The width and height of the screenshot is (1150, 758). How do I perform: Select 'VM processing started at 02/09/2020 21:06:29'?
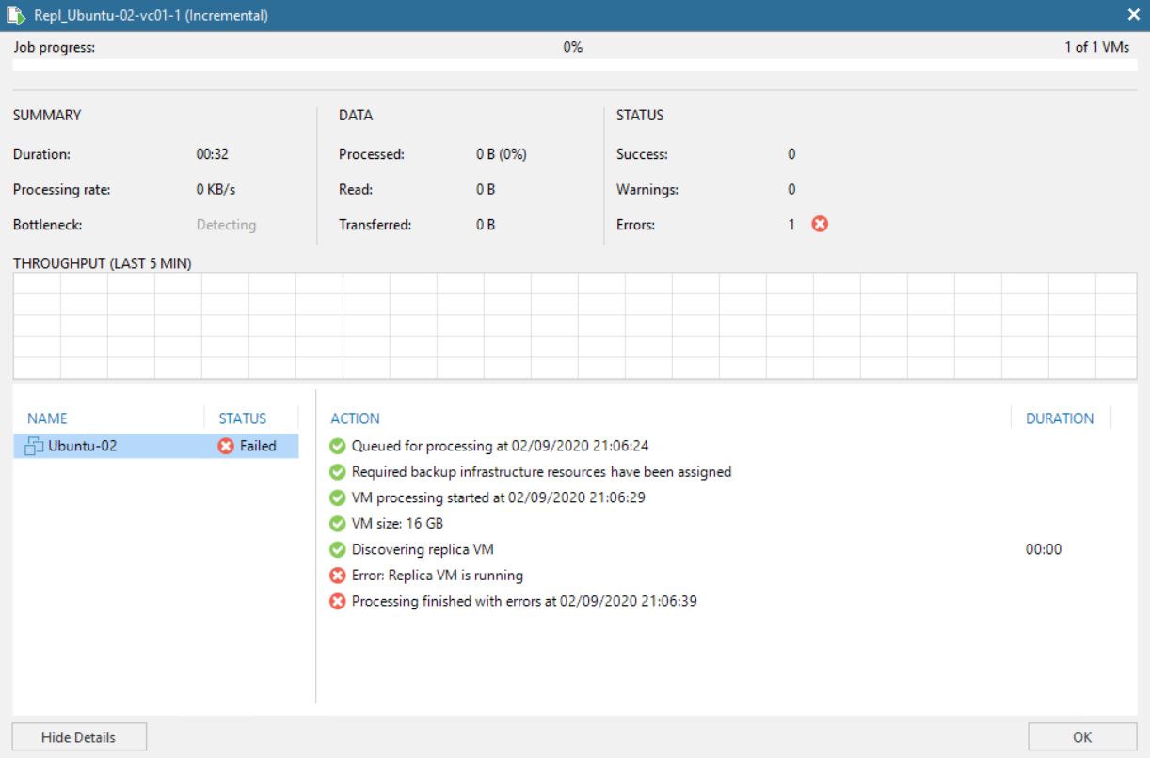(x=498, y=497)
